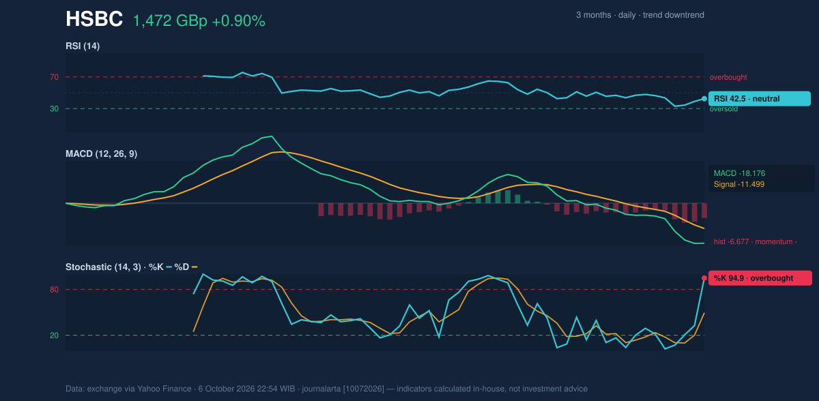
Task: Click the Stochastic 20 axis label
Action: pos(54,336)
